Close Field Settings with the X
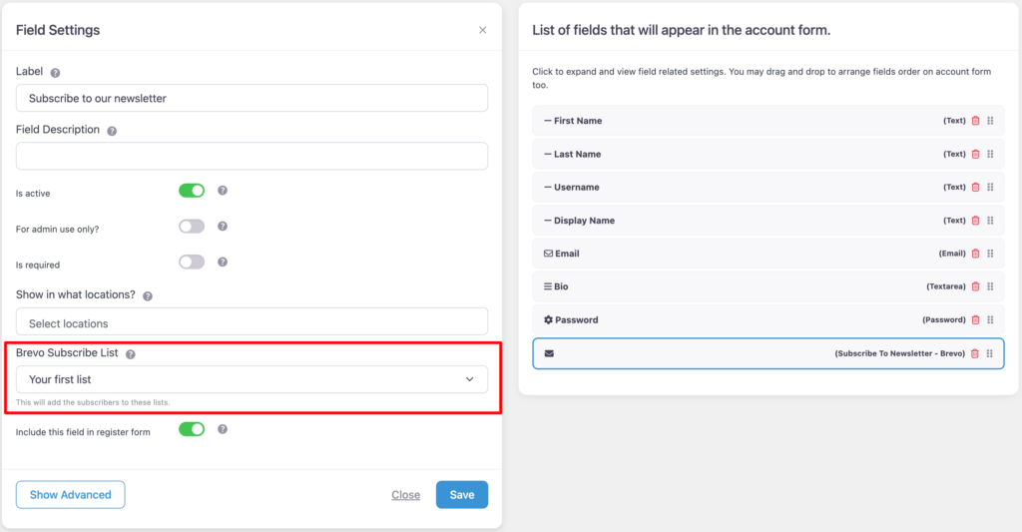The height and width of the screenshot is (532, 1022). coord(483,30)
